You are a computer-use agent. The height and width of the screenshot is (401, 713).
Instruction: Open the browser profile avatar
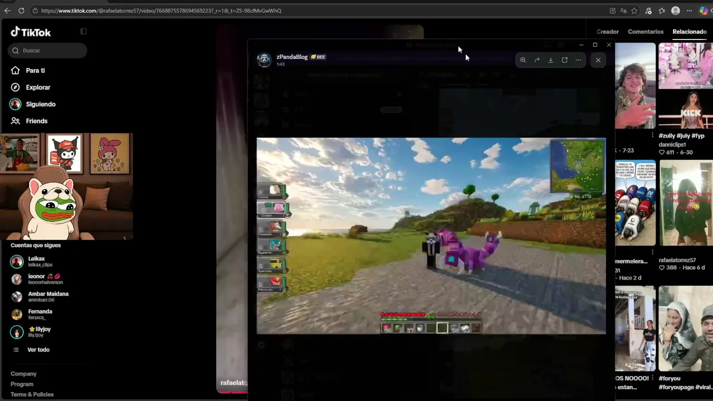[x=676, y=11]
